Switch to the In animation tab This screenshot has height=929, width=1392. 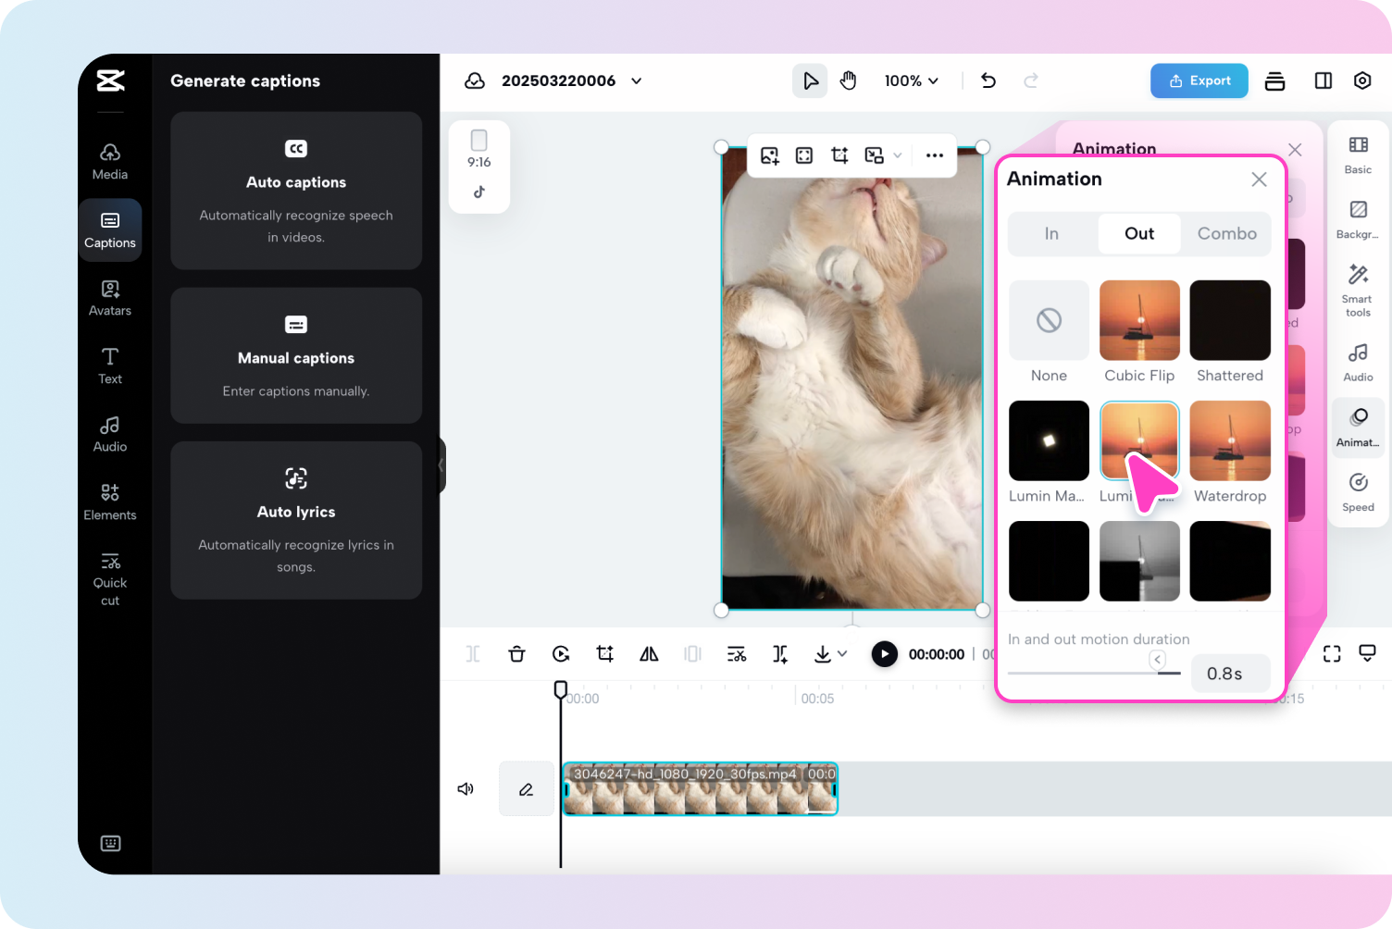(1050, 233)
